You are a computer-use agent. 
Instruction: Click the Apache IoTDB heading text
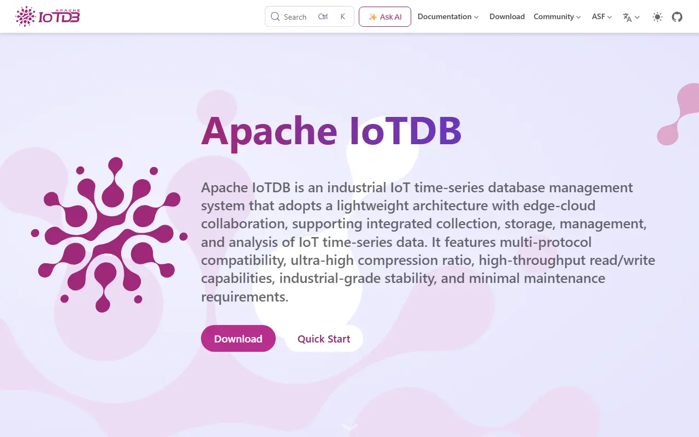[x=331, y=131]
